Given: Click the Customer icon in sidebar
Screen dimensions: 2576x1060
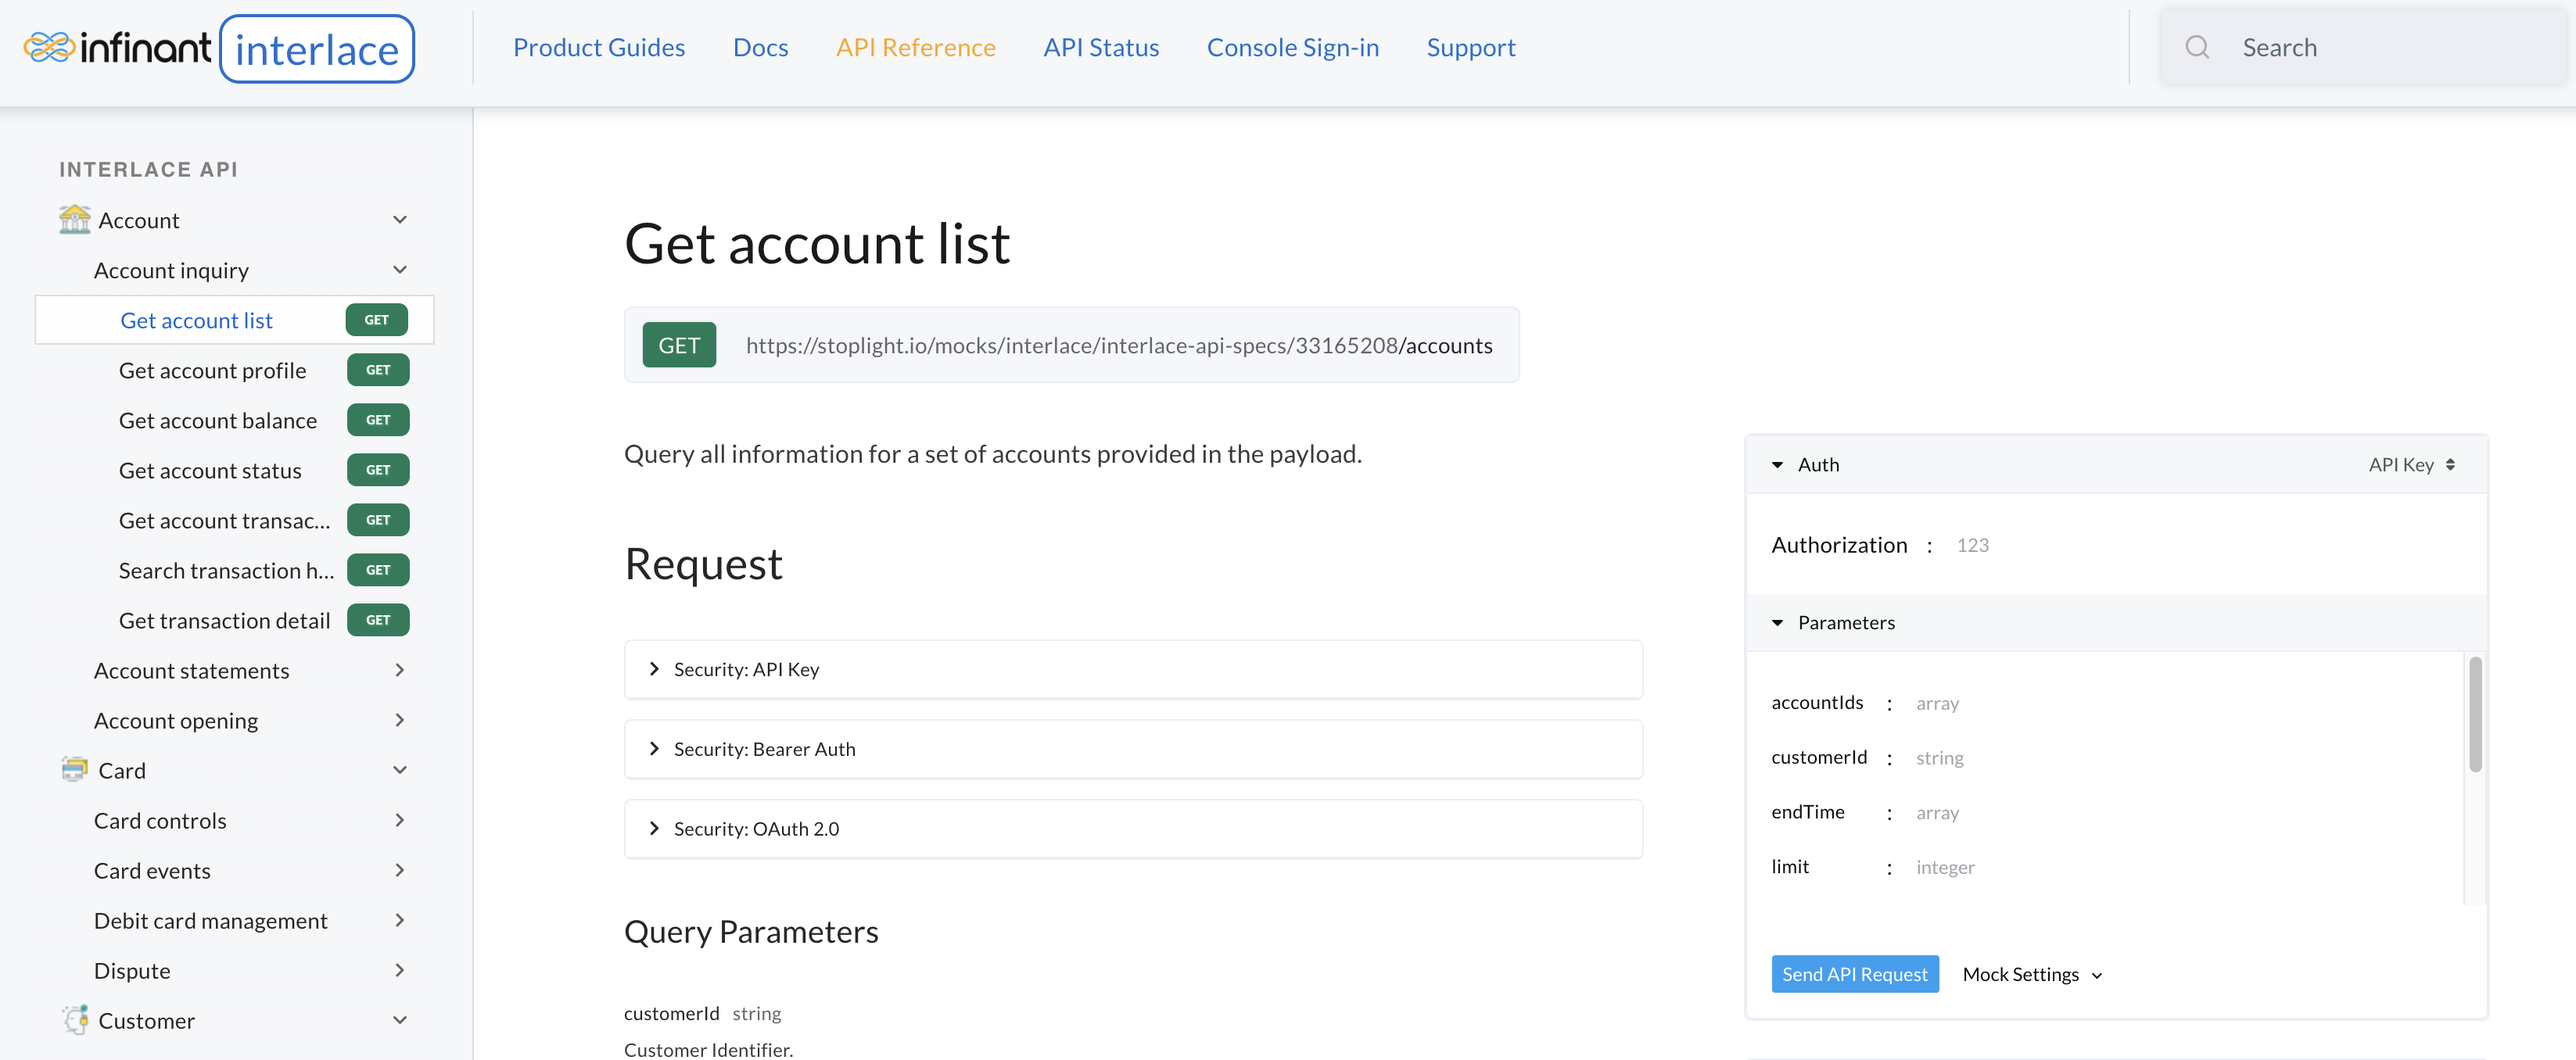Looking at the screenshot, I should coord(74,1019).
